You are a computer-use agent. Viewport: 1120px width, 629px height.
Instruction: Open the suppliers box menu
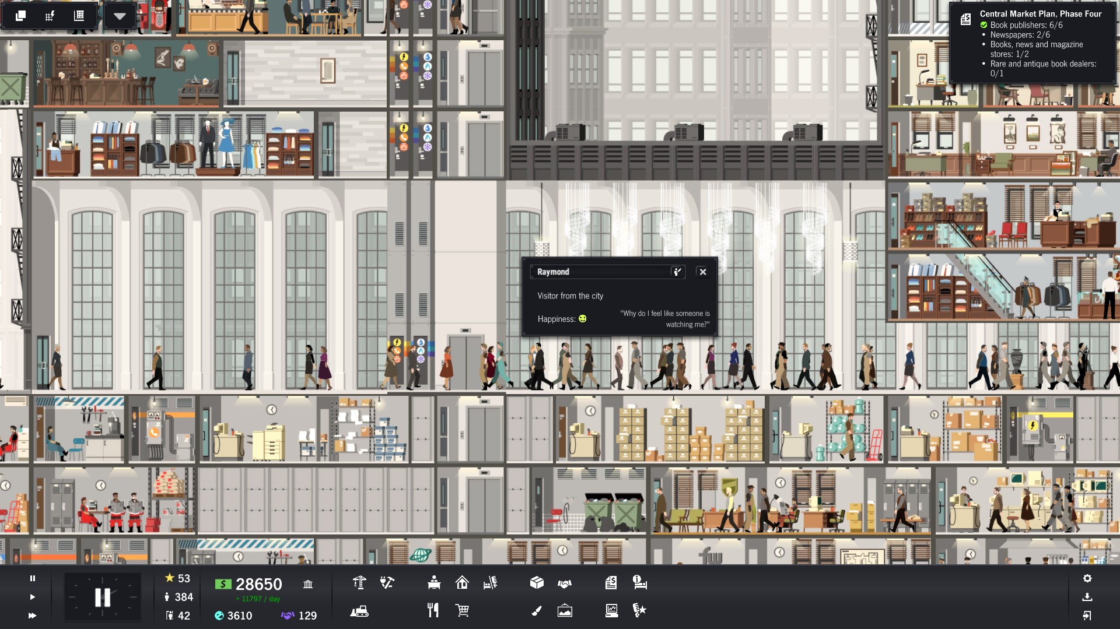point(537,582)
